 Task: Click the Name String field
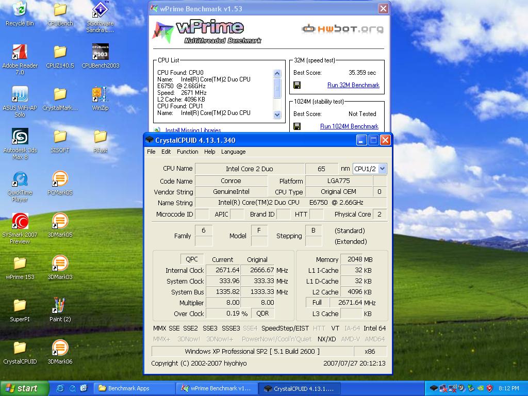coord(291,202)
